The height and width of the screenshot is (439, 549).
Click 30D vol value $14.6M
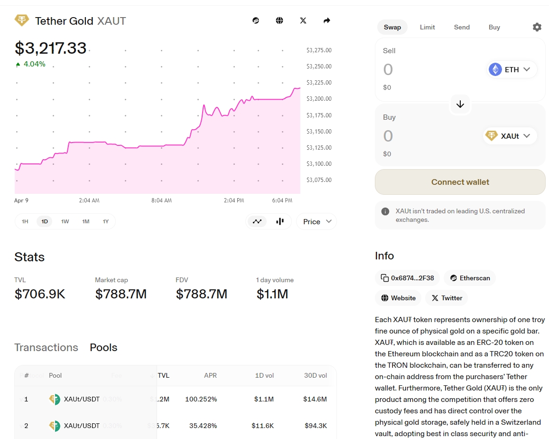pyautogui.click(x=315, y=399)
